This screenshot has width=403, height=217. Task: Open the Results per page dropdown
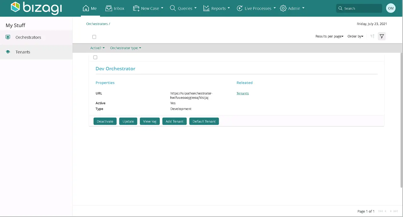pyautogui.click(x=329, y=36)
